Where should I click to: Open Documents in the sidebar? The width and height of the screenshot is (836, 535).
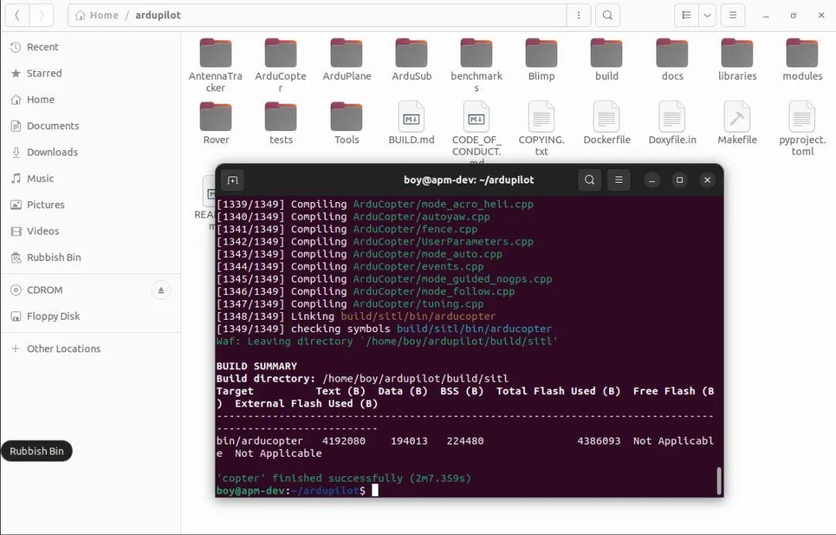[91, 126]
